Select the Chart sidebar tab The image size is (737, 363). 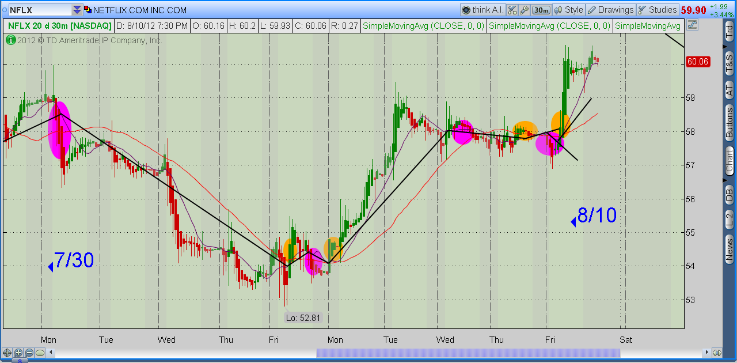730,161
